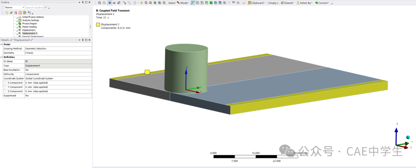Click the A-Z sort icon in Outline
Screen dimensions: 416x168
coord(29,13)
